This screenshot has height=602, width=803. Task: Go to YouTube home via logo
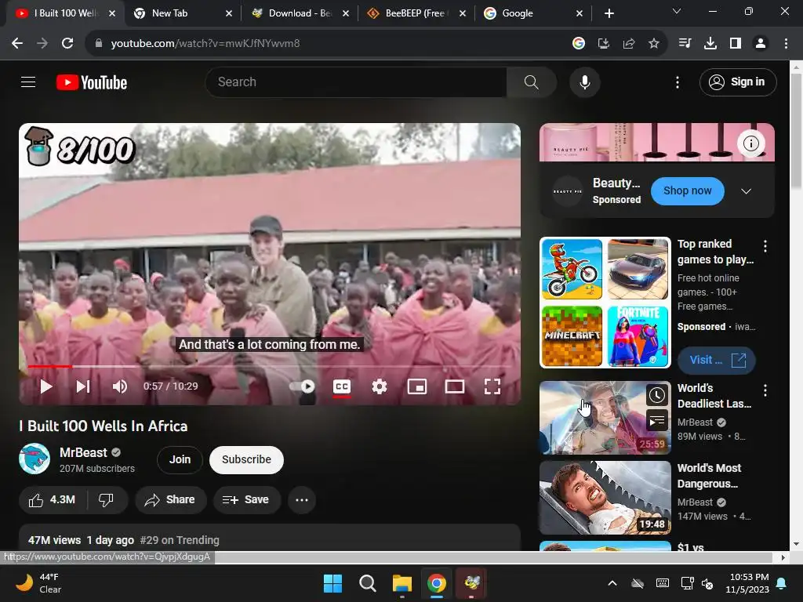pos(92,82)
